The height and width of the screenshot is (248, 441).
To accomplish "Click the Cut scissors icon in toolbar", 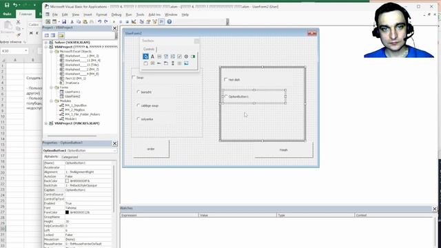I will coord(72,21).
